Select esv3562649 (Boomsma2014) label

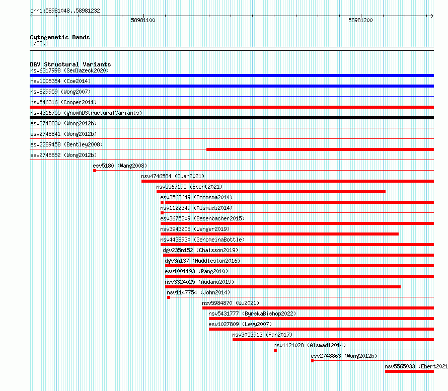[197, 197]
